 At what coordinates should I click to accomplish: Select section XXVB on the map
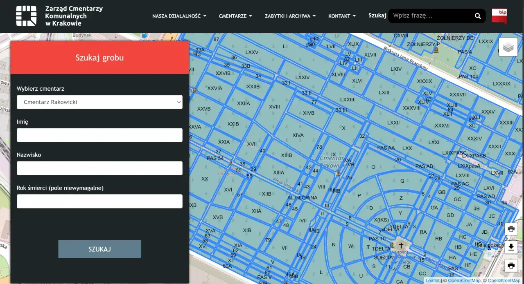[x=204, y=109]
